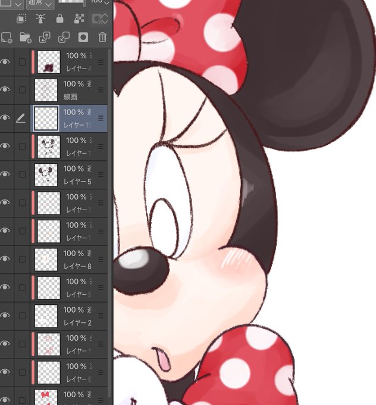The image size is (376, 405).
Task: Click 100 % opacity text of 線画
Action: click(x=74, y=84)
